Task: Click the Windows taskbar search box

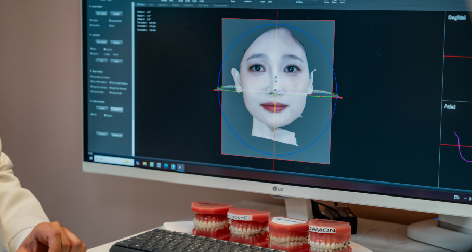Action: tap(114, 160)
